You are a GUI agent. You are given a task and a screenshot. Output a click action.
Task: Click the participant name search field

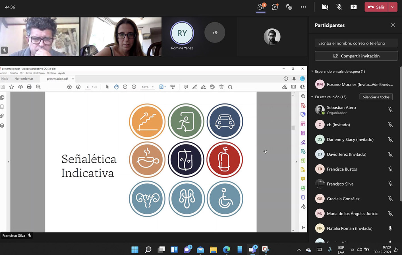pos(356,43)
